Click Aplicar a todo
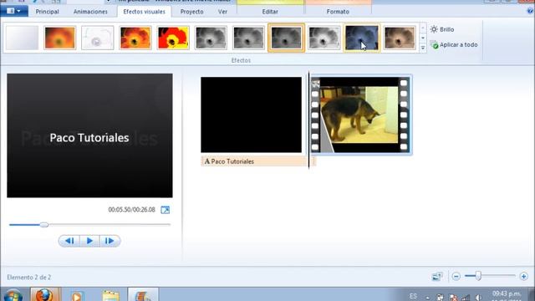 click(x=454, y=44)
